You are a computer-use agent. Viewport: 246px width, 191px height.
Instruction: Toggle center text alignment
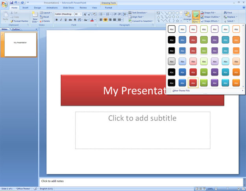pos(106,20)
